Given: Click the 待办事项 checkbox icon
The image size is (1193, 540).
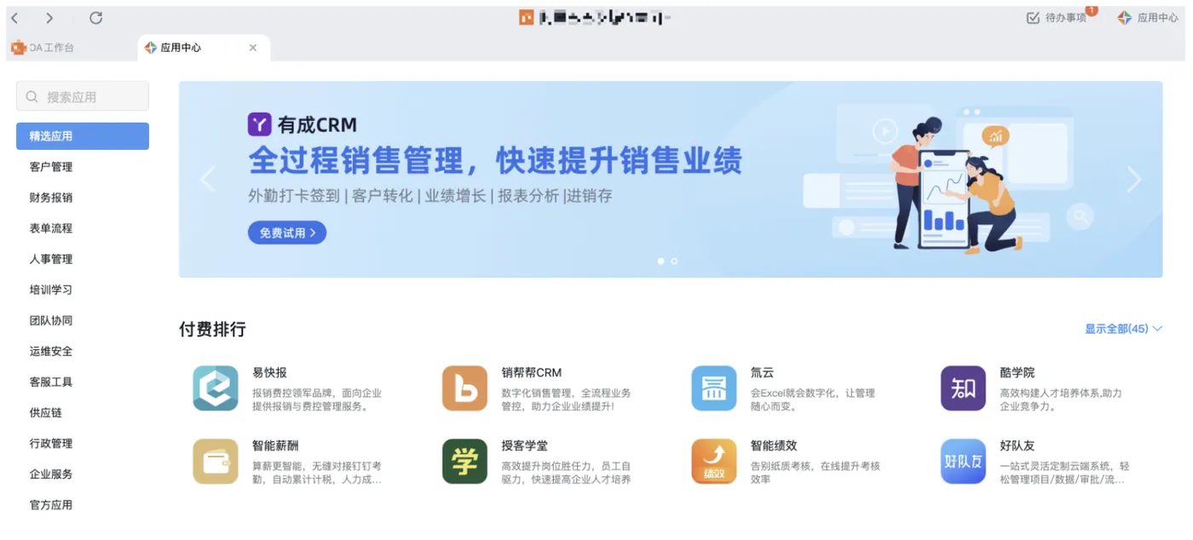Looking at the screenshot, I should pyautogui.click(x=1033, y=18).
